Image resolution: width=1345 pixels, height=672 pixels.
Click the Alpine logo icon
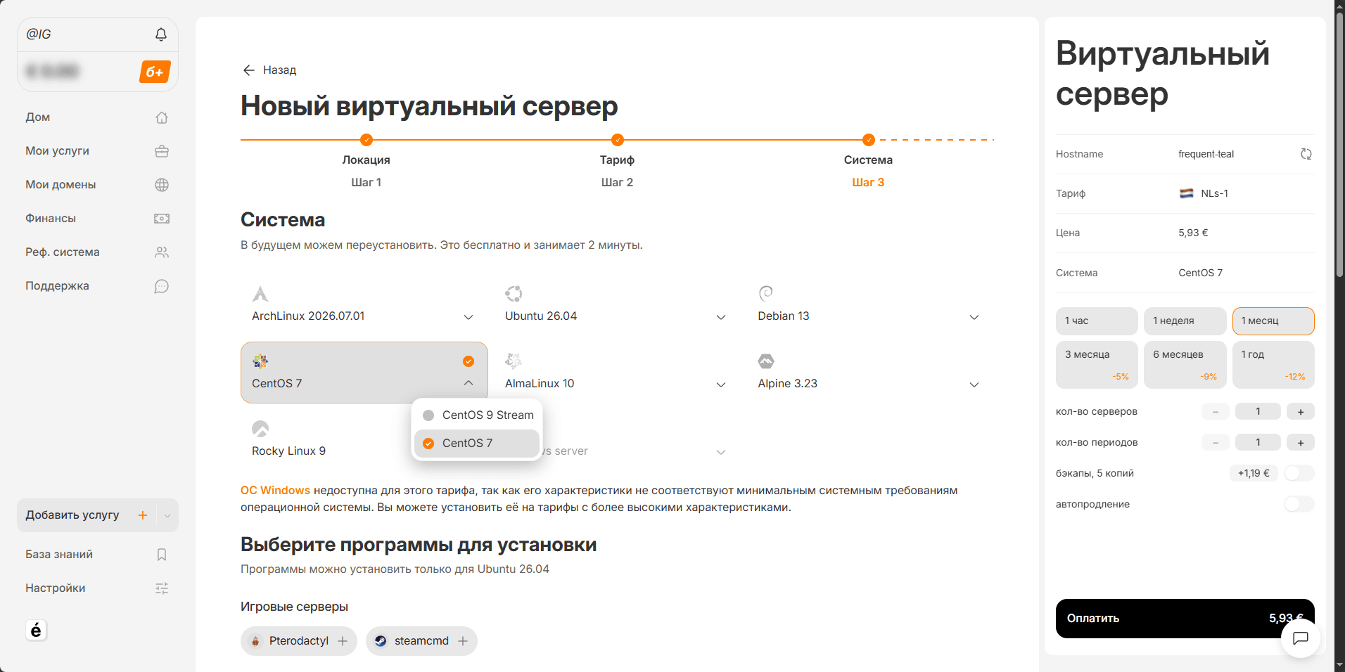point(766,361)
